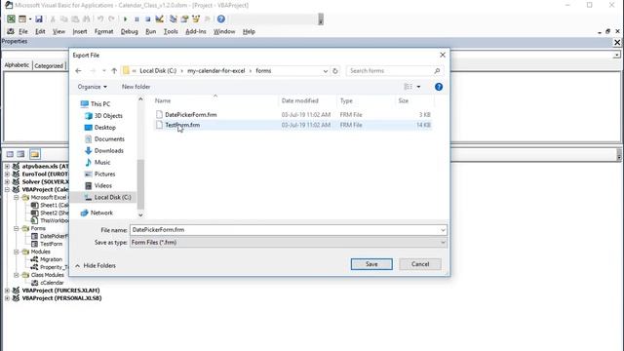This screenshot has width=624, height=351.
Task: Click the Save button
Action: [x=371, y=264]
